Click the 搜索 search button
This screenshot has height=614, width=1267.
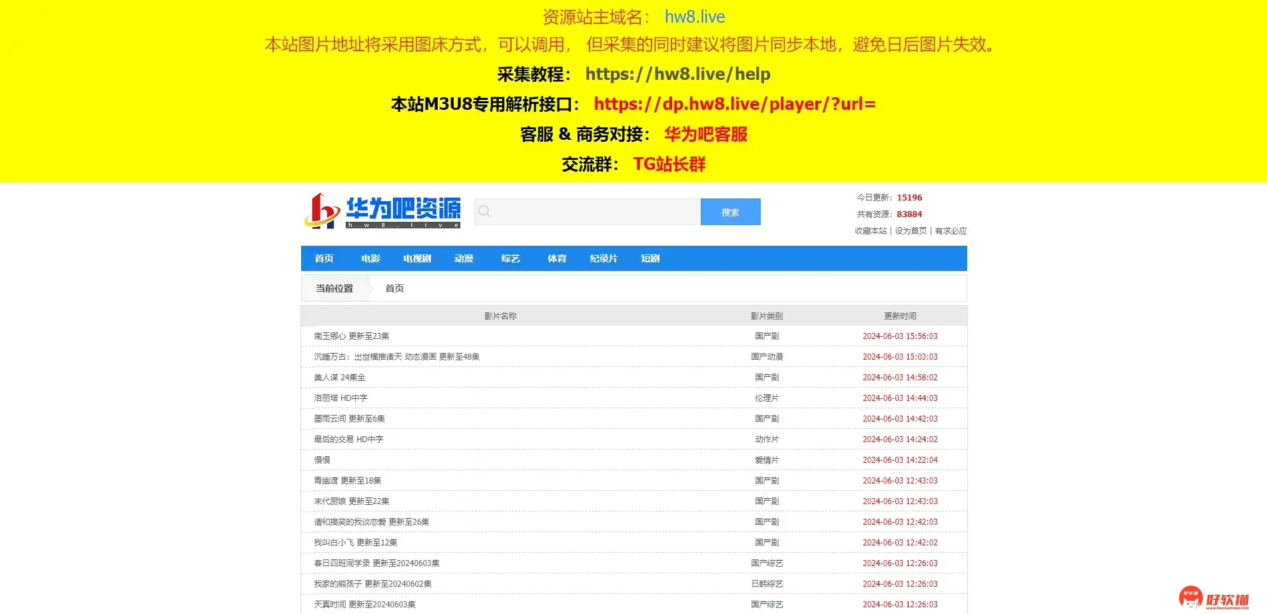click(x=730, y=212)
